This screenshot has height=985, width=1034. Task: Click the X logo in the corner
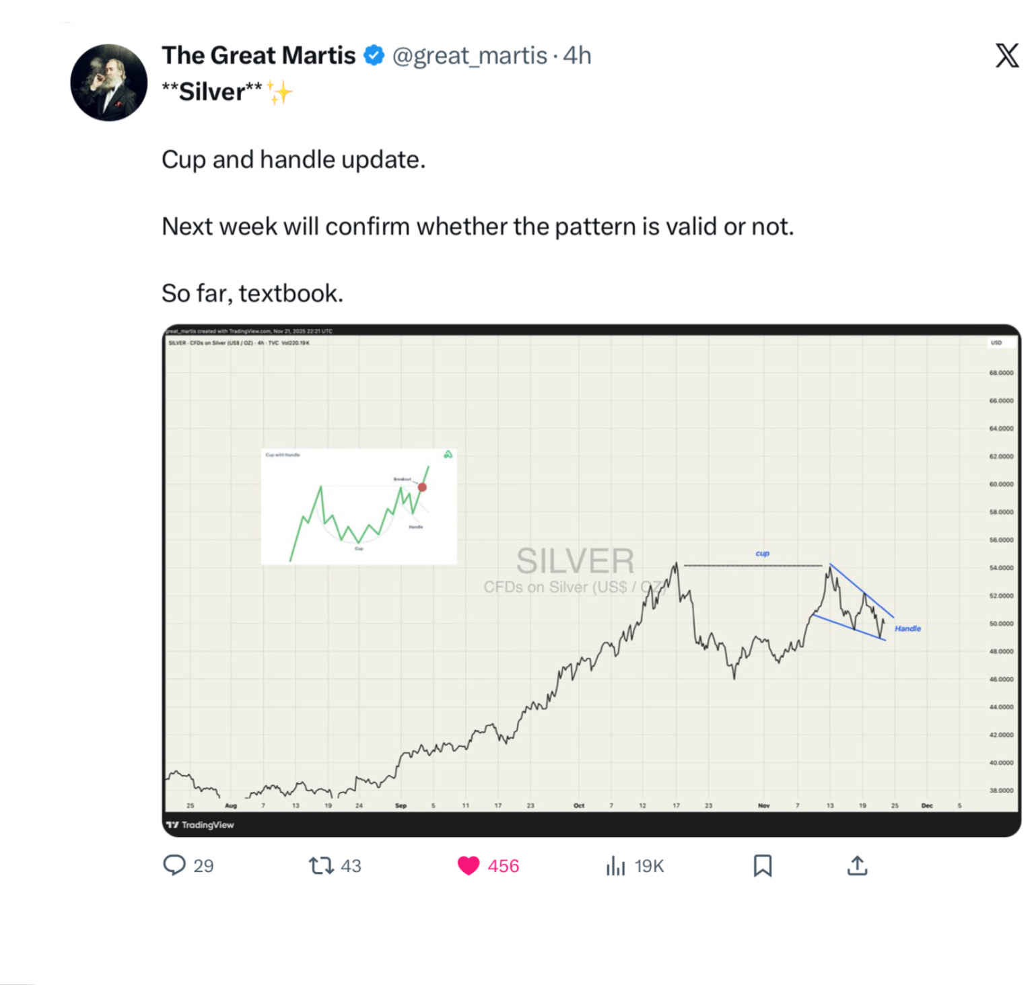(1007, 56)
